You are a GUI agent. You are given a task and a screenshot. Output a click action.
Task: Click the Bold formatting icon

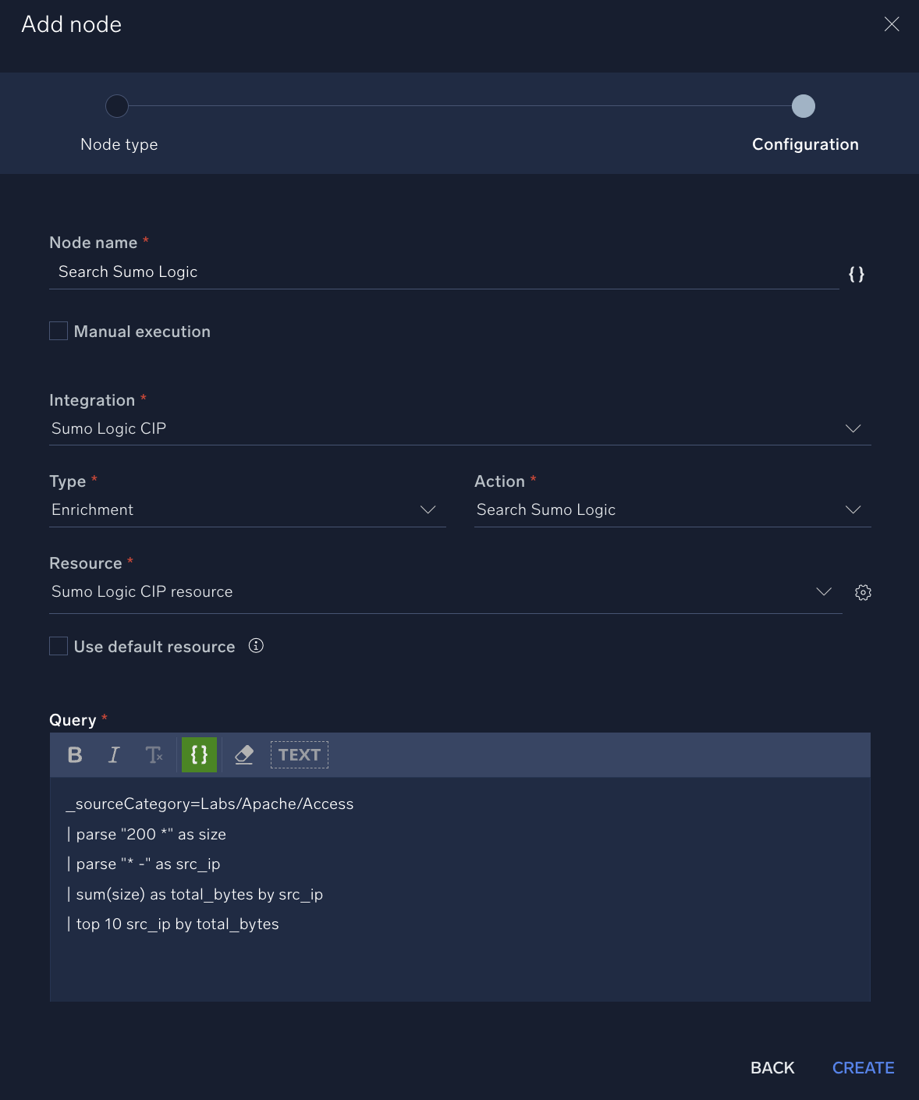point(75,754)
